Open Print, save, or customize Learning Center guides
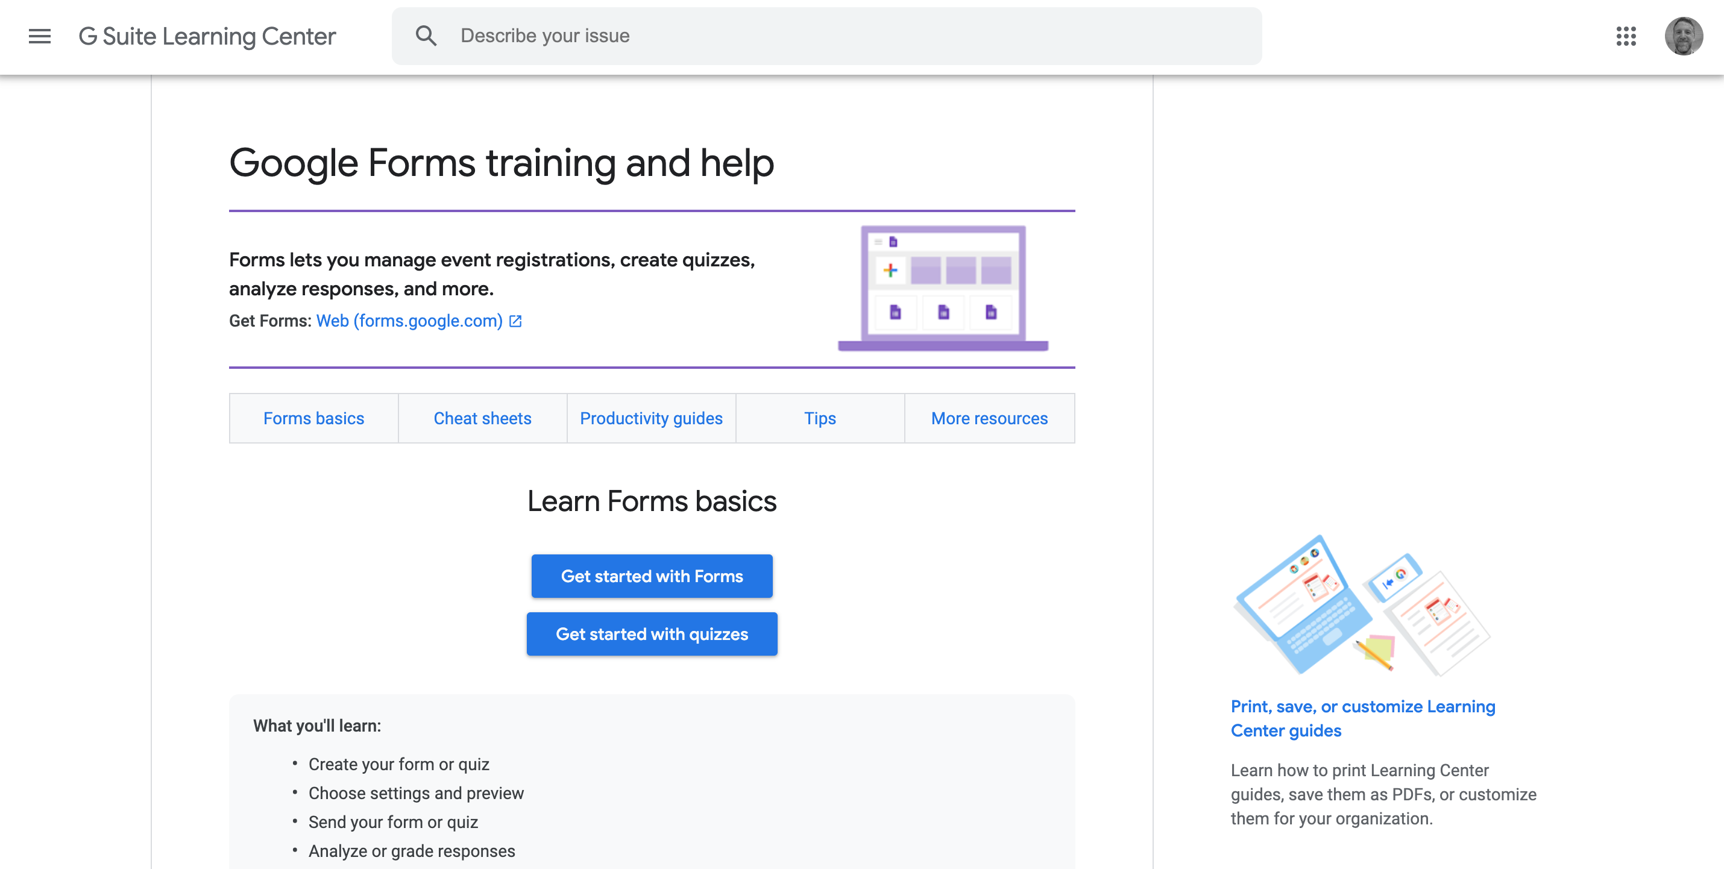1724x869 pixels. [x=1362, y=718]
